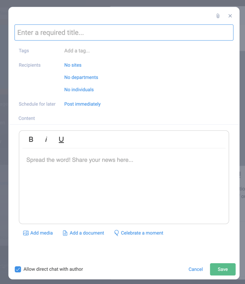Close the post dialog with X
The height and width of the screenshot is (284, 245).
(230, 16)
